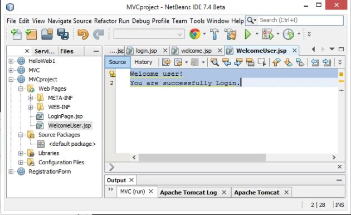Click the New File toolbar icon
The width and height of the screenshot is (351, 215).
[x=16, y=35]
